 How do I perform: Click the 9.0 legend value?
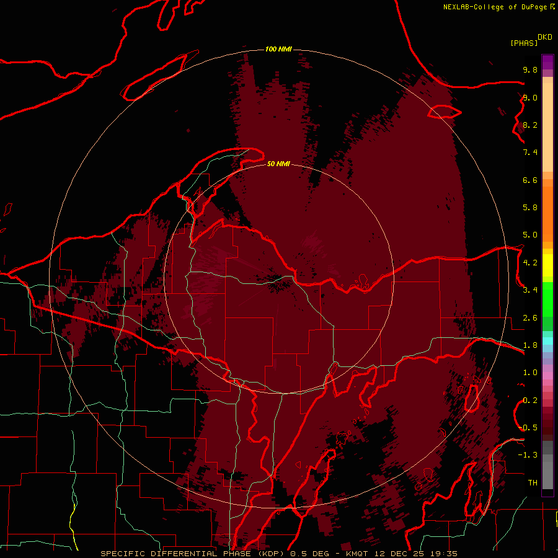point(530,97)
